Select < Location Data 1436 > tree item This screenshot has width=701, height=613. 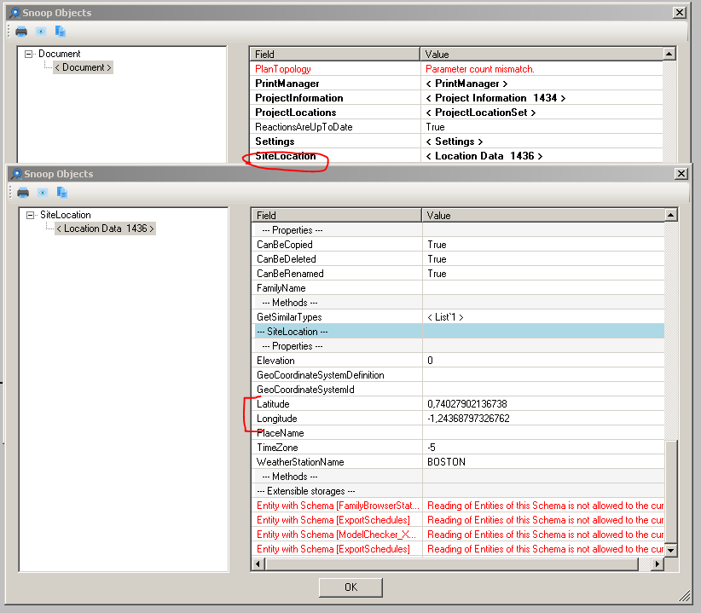tap(105, 228)
